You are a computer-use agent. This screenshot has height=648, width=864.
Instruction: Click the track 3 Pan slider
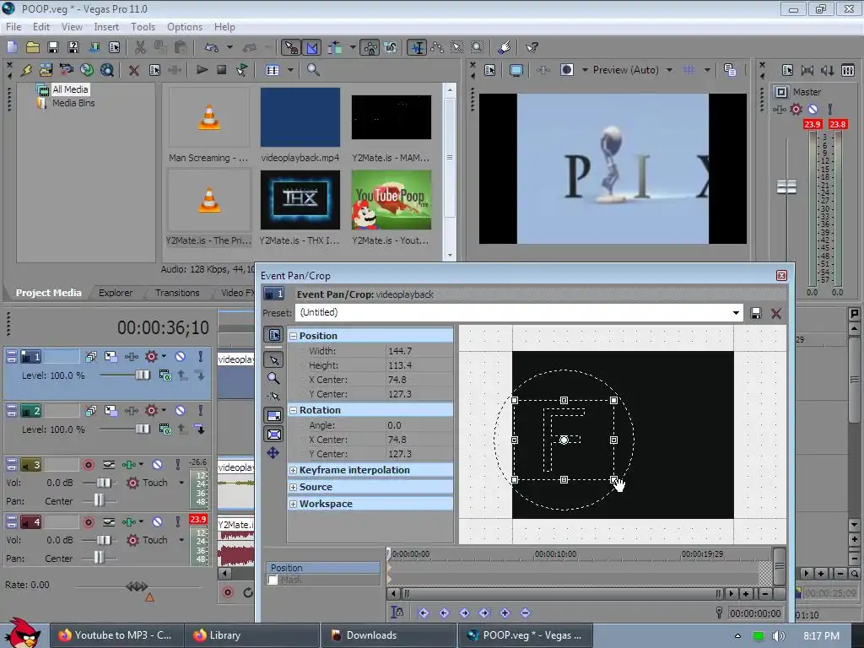point(99,500)
